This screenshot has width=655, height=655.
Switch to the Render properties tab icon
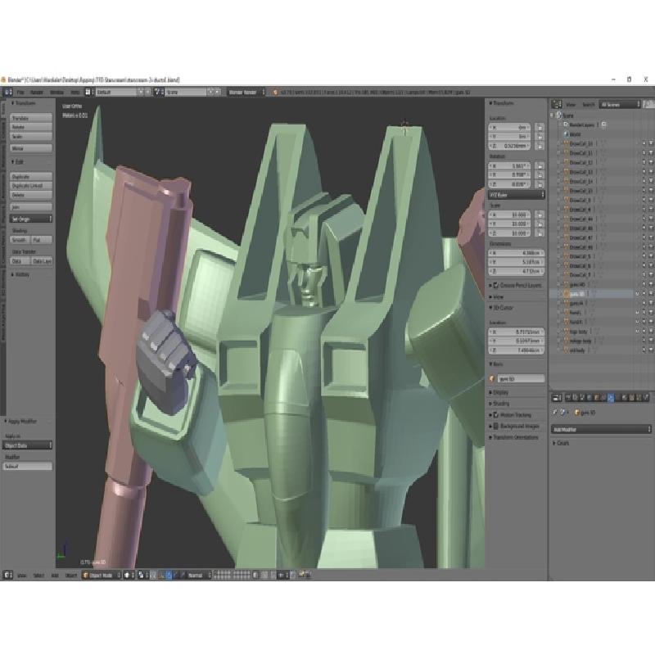tap(567, 398)
